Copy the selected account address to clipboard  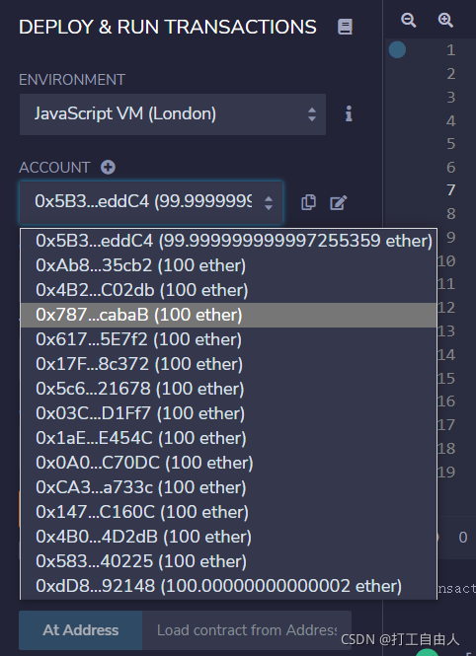point(308,202)
